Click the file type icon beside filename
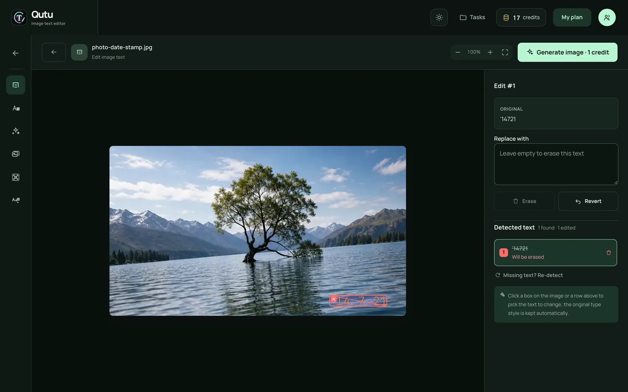 point(79,52)
